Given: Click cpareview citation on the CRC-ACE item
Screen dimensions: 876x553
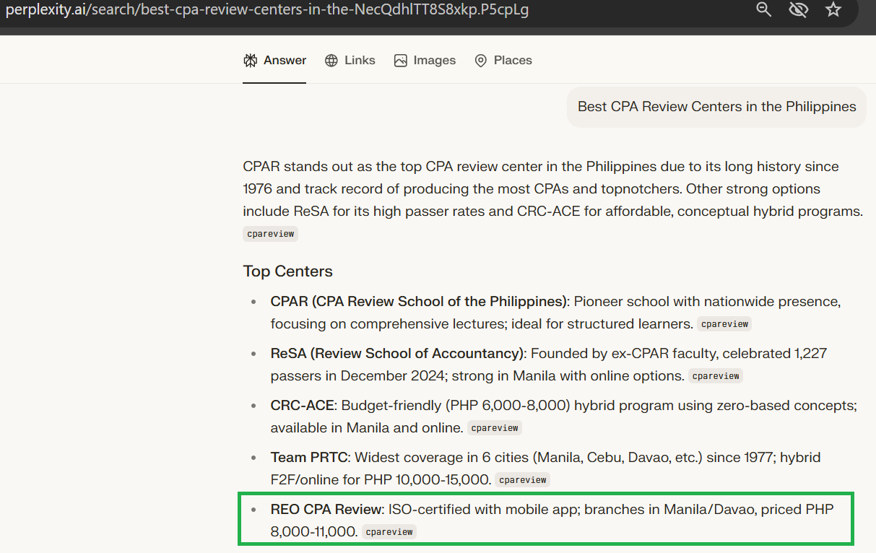Looking at the screenshot, I should pos(494,428).
